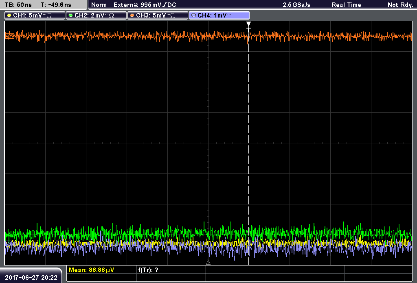
Task: Click the Mean: 86.88 µV measurement
Action: [x=92, y=270]
